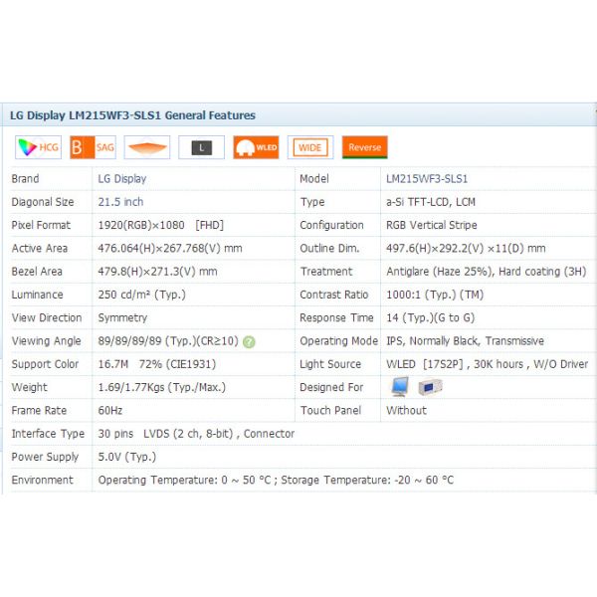Viewport: 597px width, 597px height.
Task: Click the landscape L orientation icon
Action: click(201, 147)
